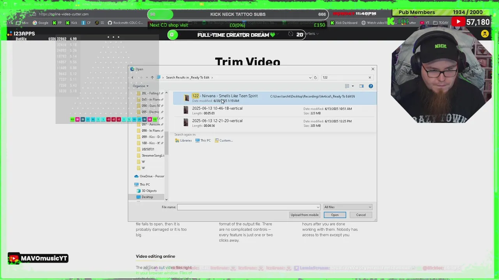Search again in Libraries

click(184, 140)
